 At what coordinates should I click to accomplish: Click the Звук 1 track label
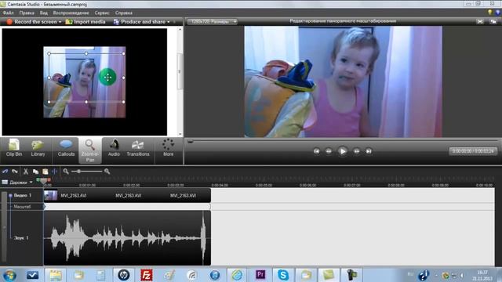pyautogui.click(x=21, y=238)
